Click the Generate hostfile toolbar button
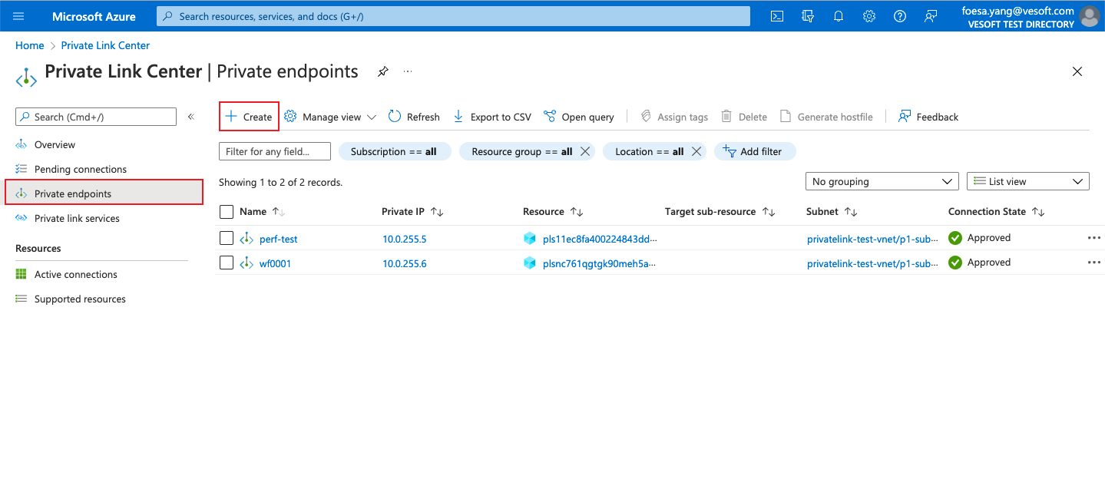 point(826,117)
